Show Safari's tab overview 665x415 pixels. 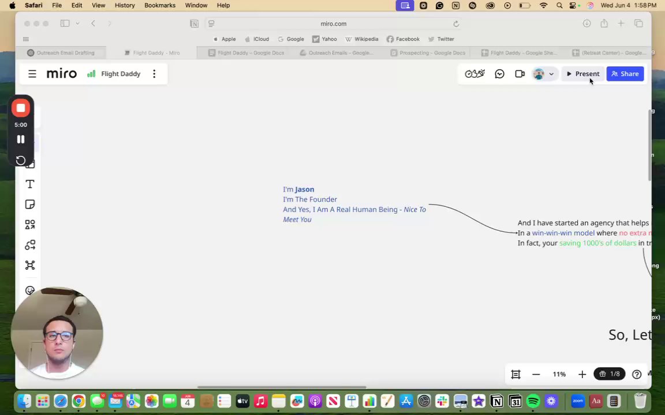click(x=638, y=23)
